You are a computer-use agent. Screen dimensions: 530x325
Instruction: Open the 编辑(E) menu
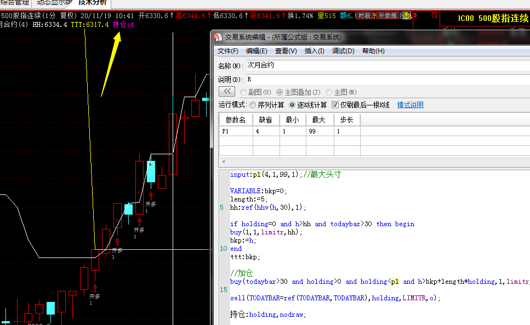(257, 51)
